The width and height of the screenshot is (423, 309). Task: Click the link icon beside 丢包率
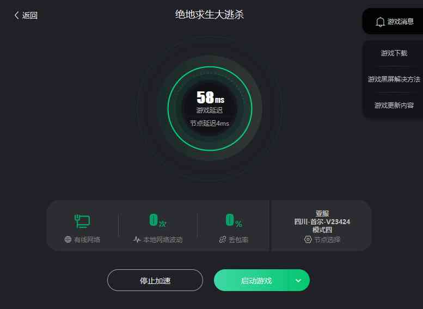coord(223,239)
